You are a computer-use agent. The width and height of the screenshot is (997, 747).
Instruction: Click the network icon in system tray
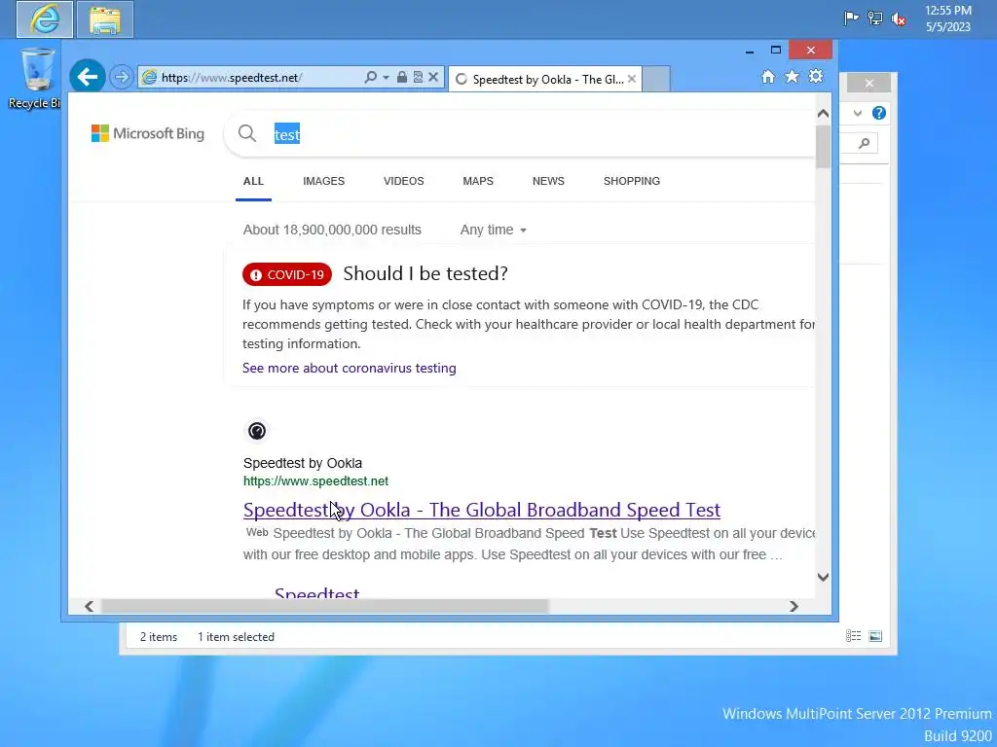click(x=875, y=18)
